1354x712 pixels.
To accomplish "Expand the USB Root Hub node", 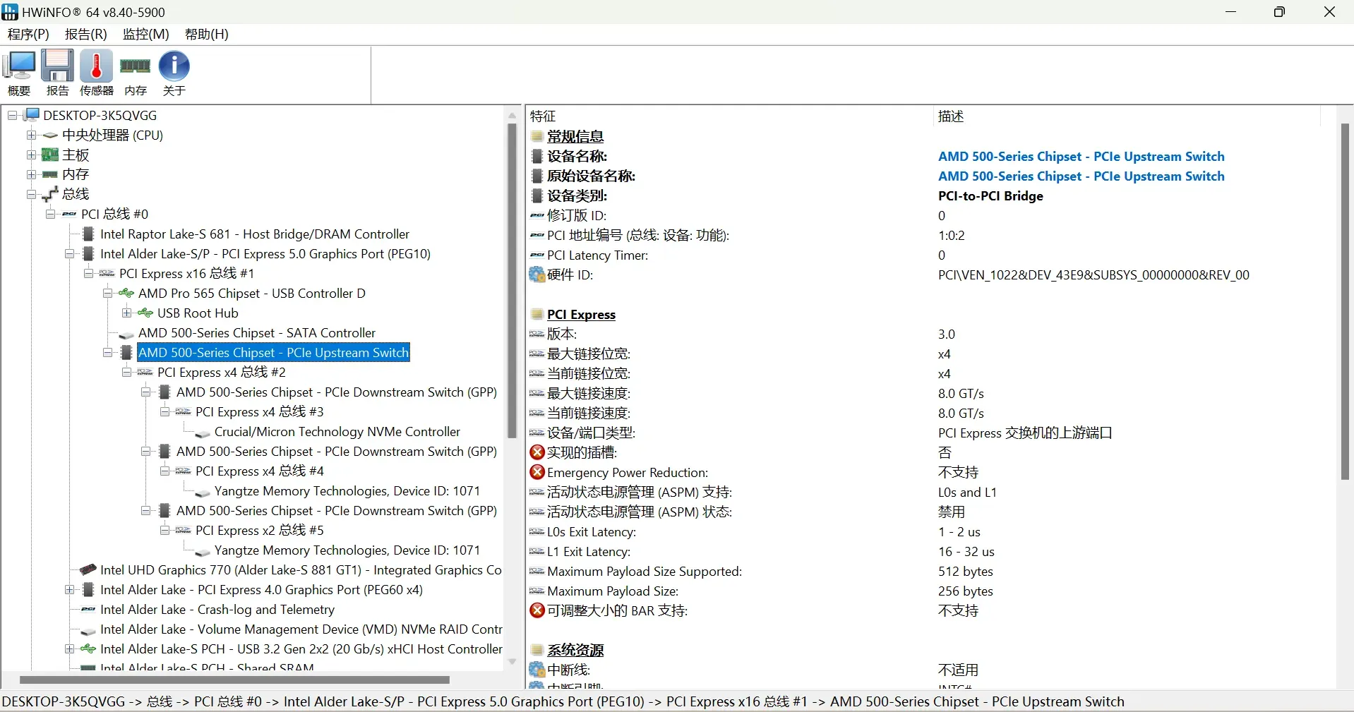I will point(126,313).
